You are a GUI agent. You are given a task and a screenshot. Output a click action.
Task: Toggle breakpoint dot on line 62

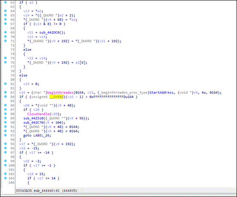tap(6, 2)
